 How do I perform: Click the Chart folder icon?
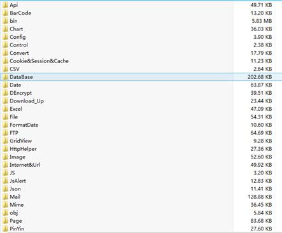coord(5,29)
